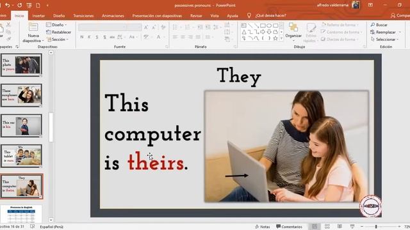Open the Vista tab

[215, 15]
